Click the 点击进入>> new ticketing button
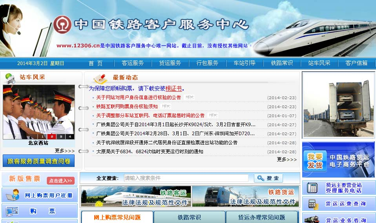376x223 pixels. pos(61,181)
